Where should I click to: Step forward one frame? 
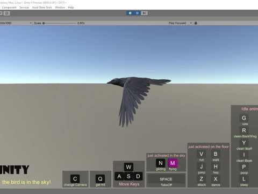[x=144, y=13]
